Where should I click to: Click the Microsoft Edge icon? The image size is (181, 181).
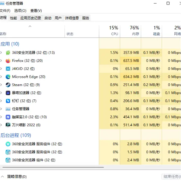(8, 77)
